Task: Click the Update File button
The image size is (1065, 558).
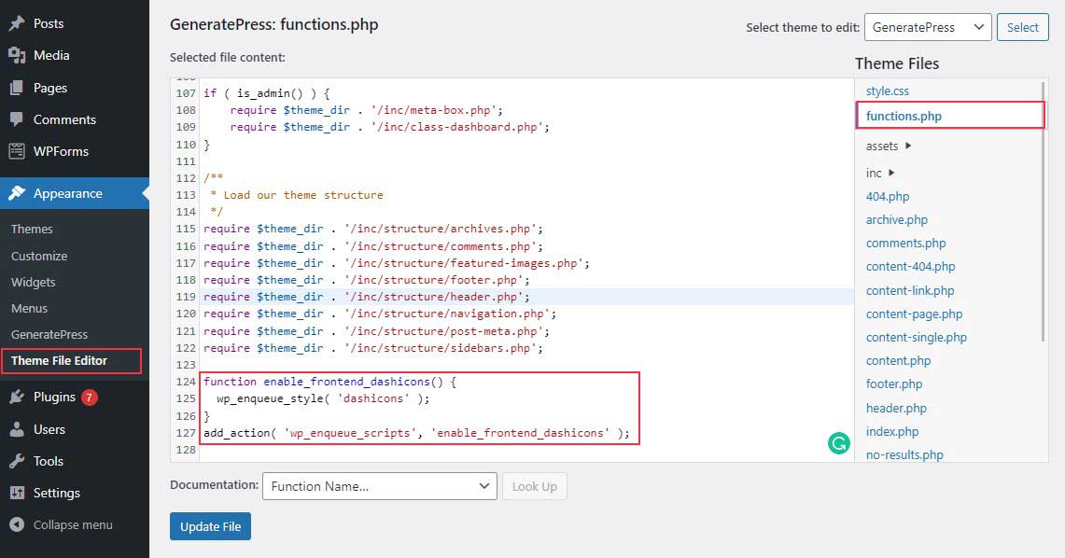Action: click(x=211, y=526)
